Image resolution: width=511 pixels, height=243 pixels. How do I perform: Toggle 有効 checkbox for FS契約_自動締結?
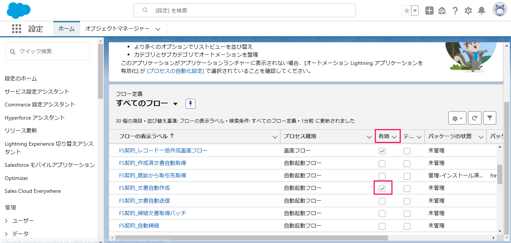click(382, 226)
